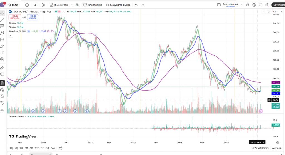Open quick search lightning icon
The height and width of the screenshot is (155, 285).
pos(247,5)
